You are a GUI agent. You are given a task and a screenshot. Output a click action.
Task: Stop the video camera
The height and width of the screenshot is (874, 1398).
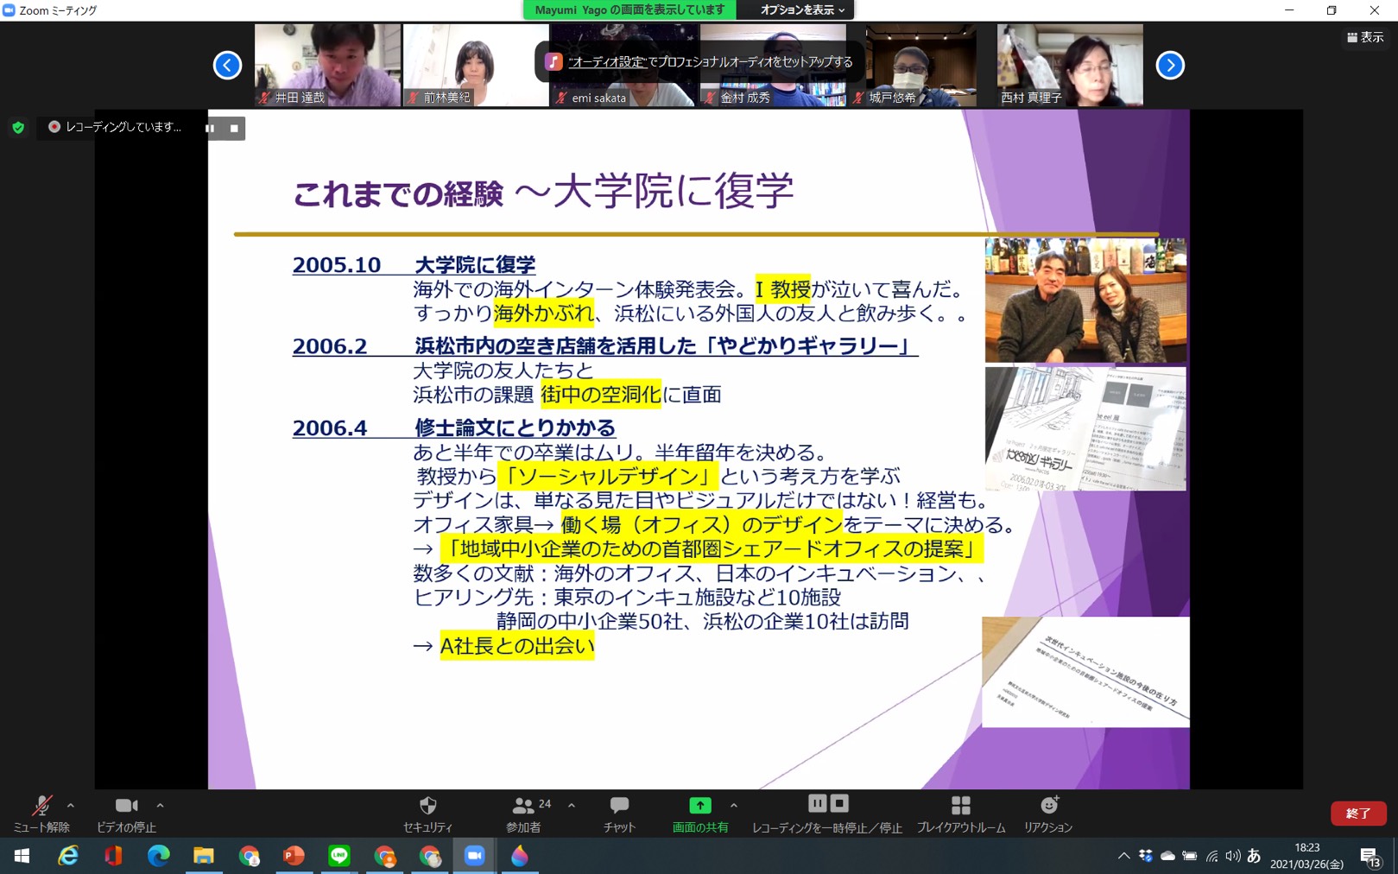click(126, 806)
